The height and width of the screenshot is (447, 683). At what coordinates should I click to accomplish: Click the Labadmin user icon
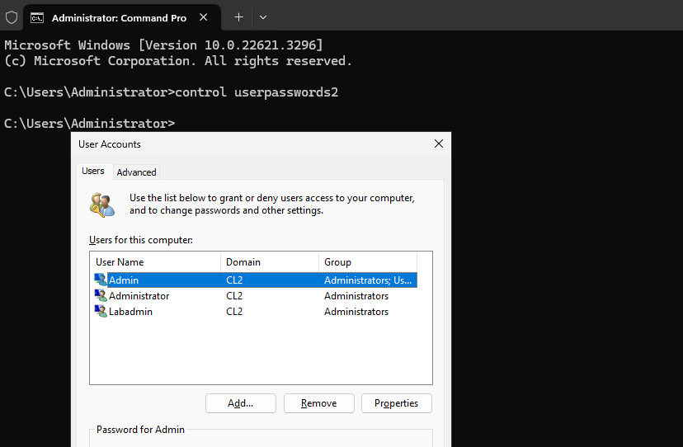pos(101,311)
